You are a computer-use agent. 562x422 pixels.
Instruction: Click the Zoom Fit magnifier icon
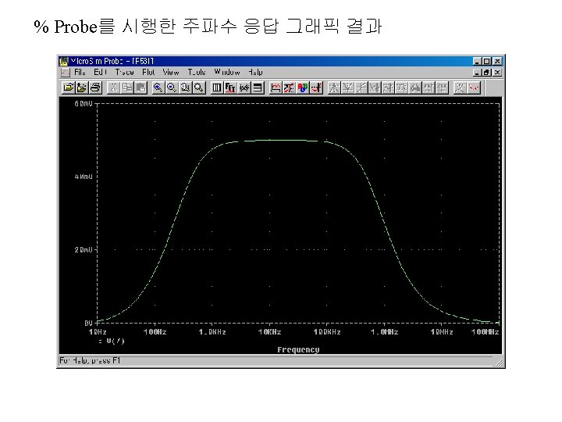click(x=199, y=88)
